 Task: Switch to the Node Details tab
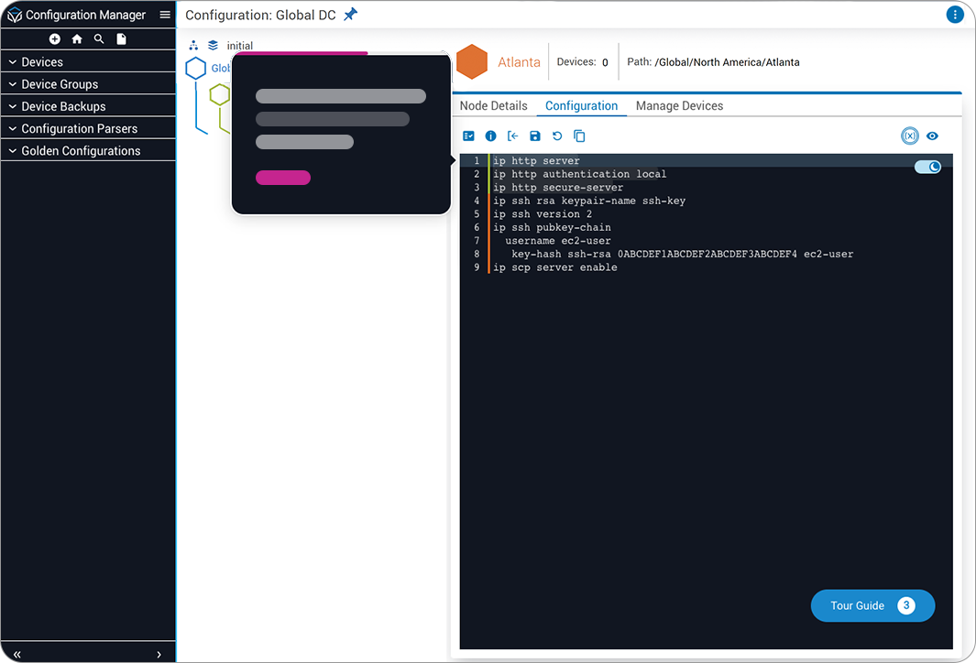(x=493, y=105)
